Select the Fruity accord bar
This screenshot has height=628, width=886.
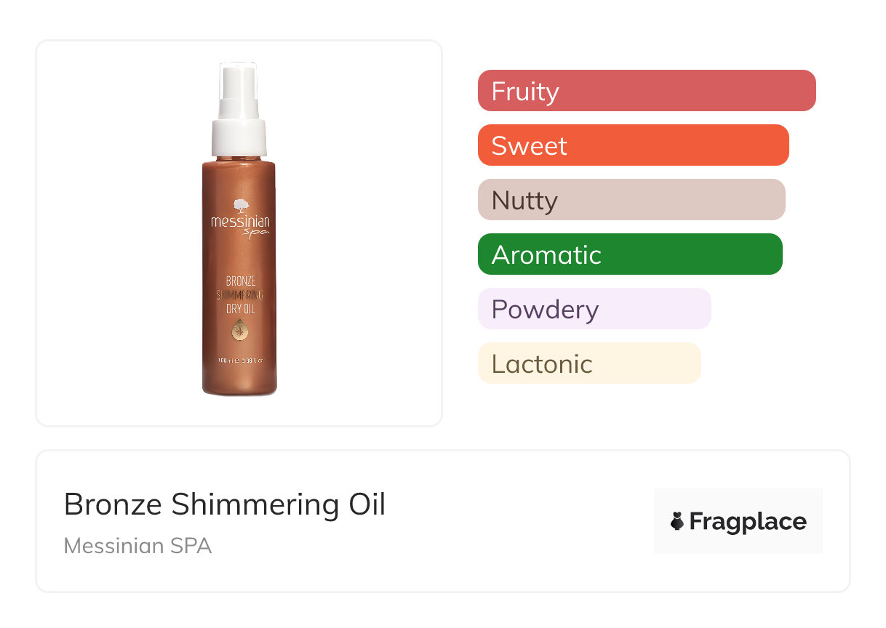pyautogui.click(x=646, y=91)
